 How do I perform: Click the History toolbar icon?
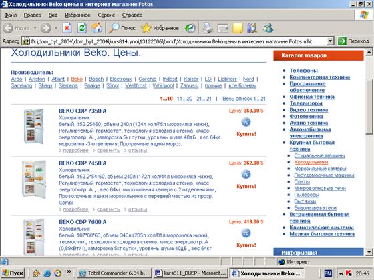190,28
